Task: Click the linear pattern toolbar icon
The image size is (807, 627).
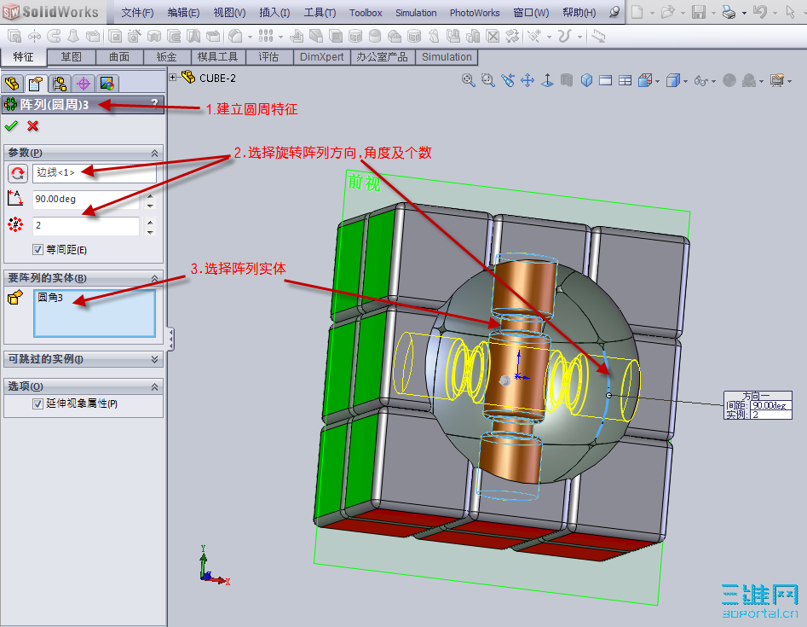Action: [x=266, y=36]
